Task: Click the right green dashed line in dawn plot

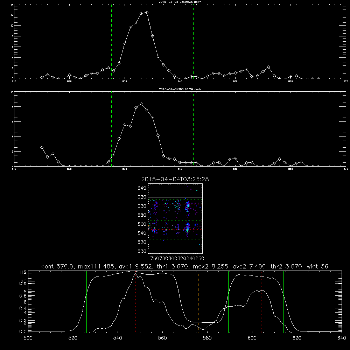Action: point(193,42)
